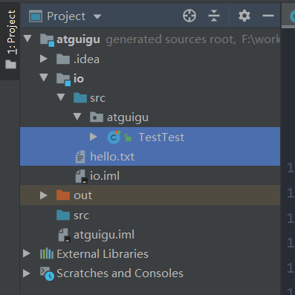This screenshot has width=295, height=295.
Task: Expand the External Libraries node arrow
Action: pyautogui.click(x=27, y=253)
